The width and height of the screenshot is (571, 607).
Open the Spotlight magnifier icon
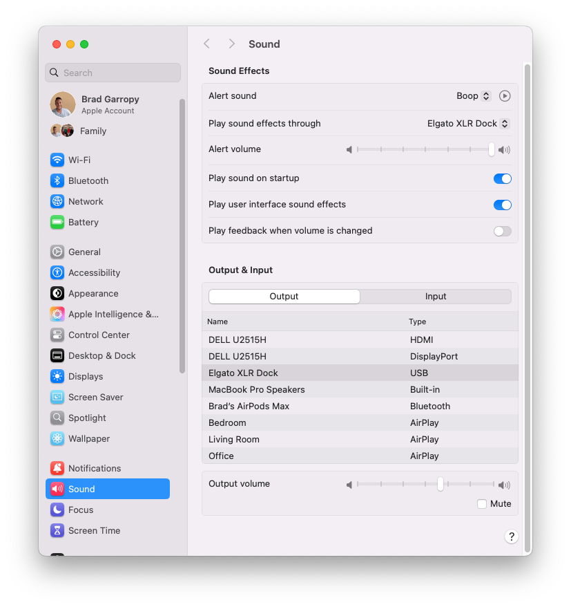tap(57, 418)
